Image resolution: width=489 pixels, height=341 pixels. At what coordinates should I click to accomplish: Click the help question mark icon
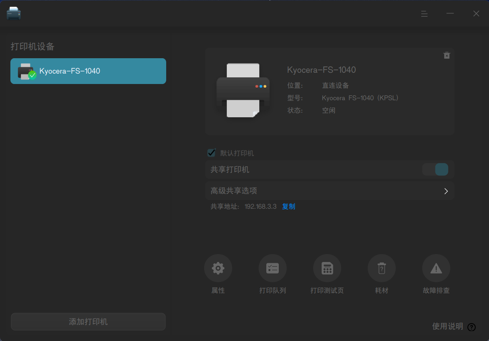tap(472, 327)
